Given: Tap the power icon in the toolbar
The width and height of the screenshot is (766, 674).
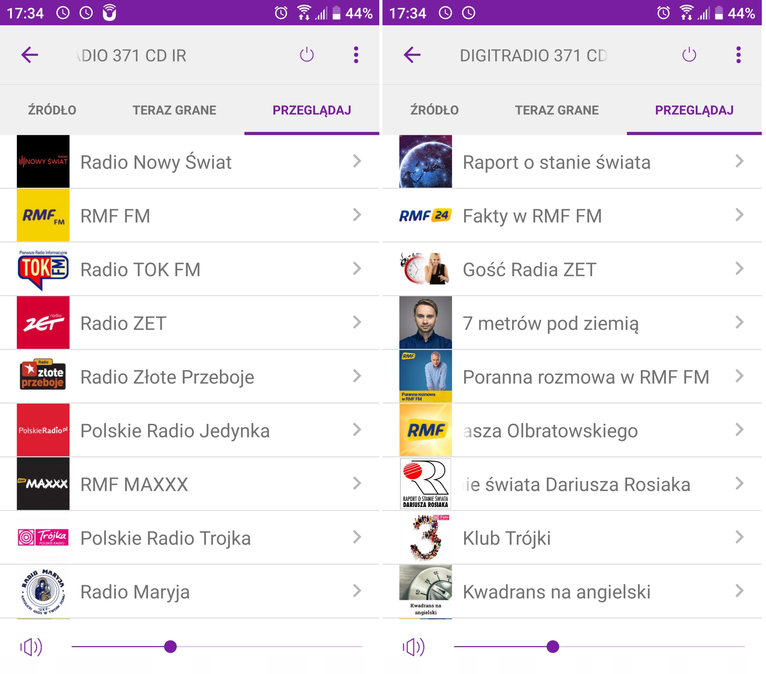Looking at the screenshot, I should [307, 55].
